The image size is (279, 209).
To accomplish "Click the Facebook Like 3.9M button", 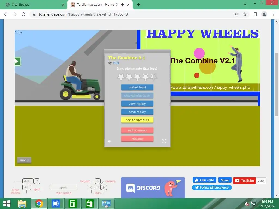I will point(204,180).
